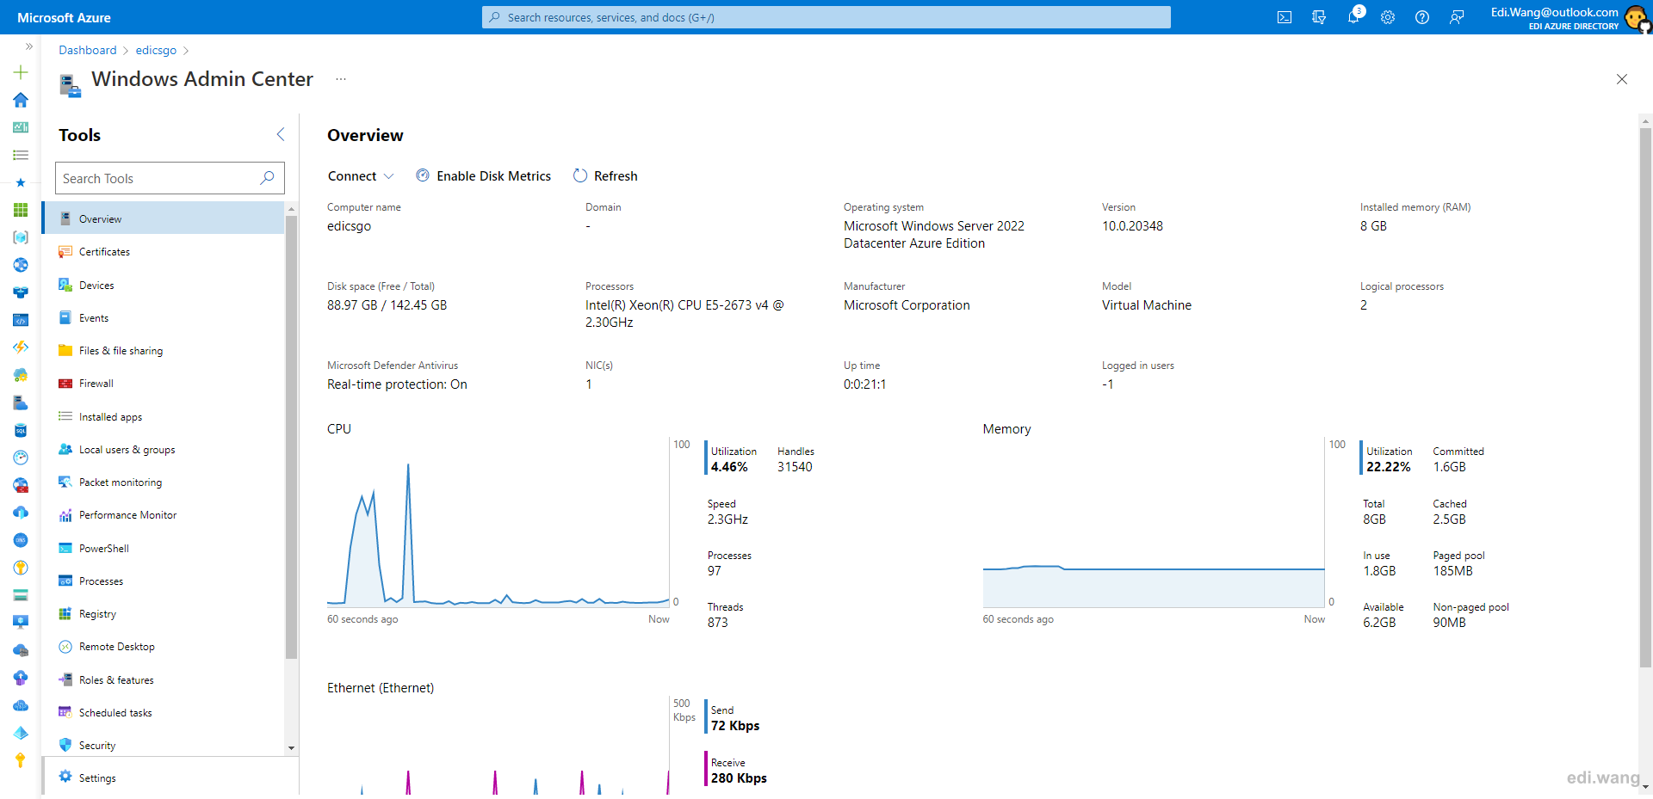Click the Performance Monitor chart icon
Screen dimensions: 1653x799
pos(65,515)
